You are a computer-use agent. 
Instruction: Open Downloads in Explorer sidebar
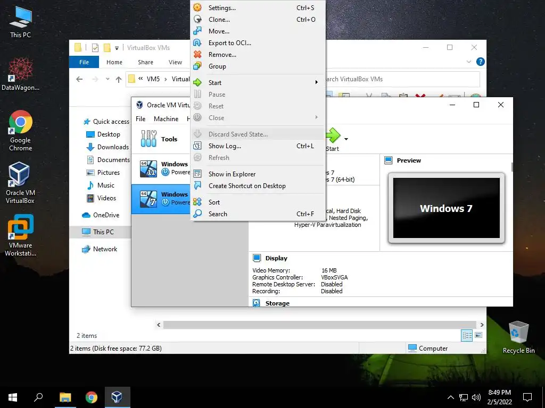pyautogui.click(x=108, y=147)
